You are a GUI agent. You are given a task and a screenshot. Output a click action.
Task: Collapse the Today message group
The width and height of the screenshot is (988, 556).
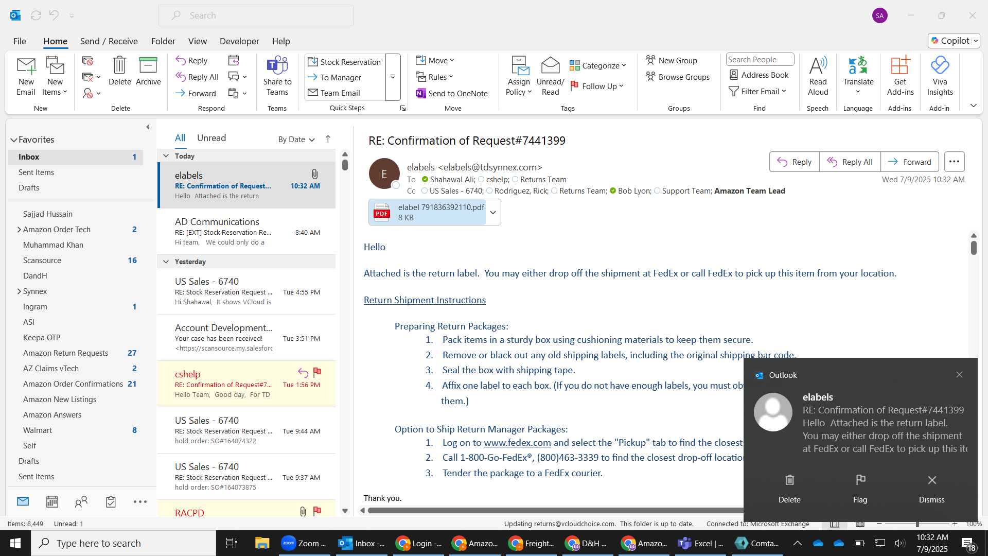[166, 156]
